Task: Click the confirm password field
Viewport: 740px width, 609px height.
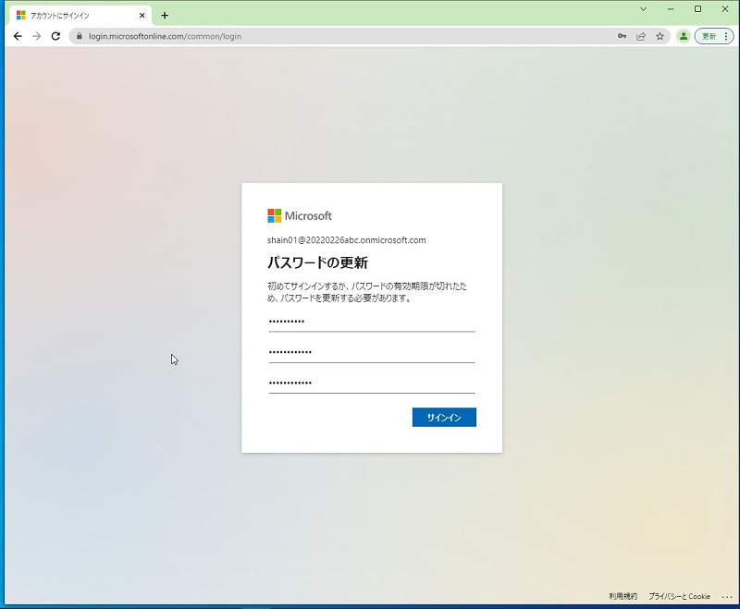Action: (372, 384)
